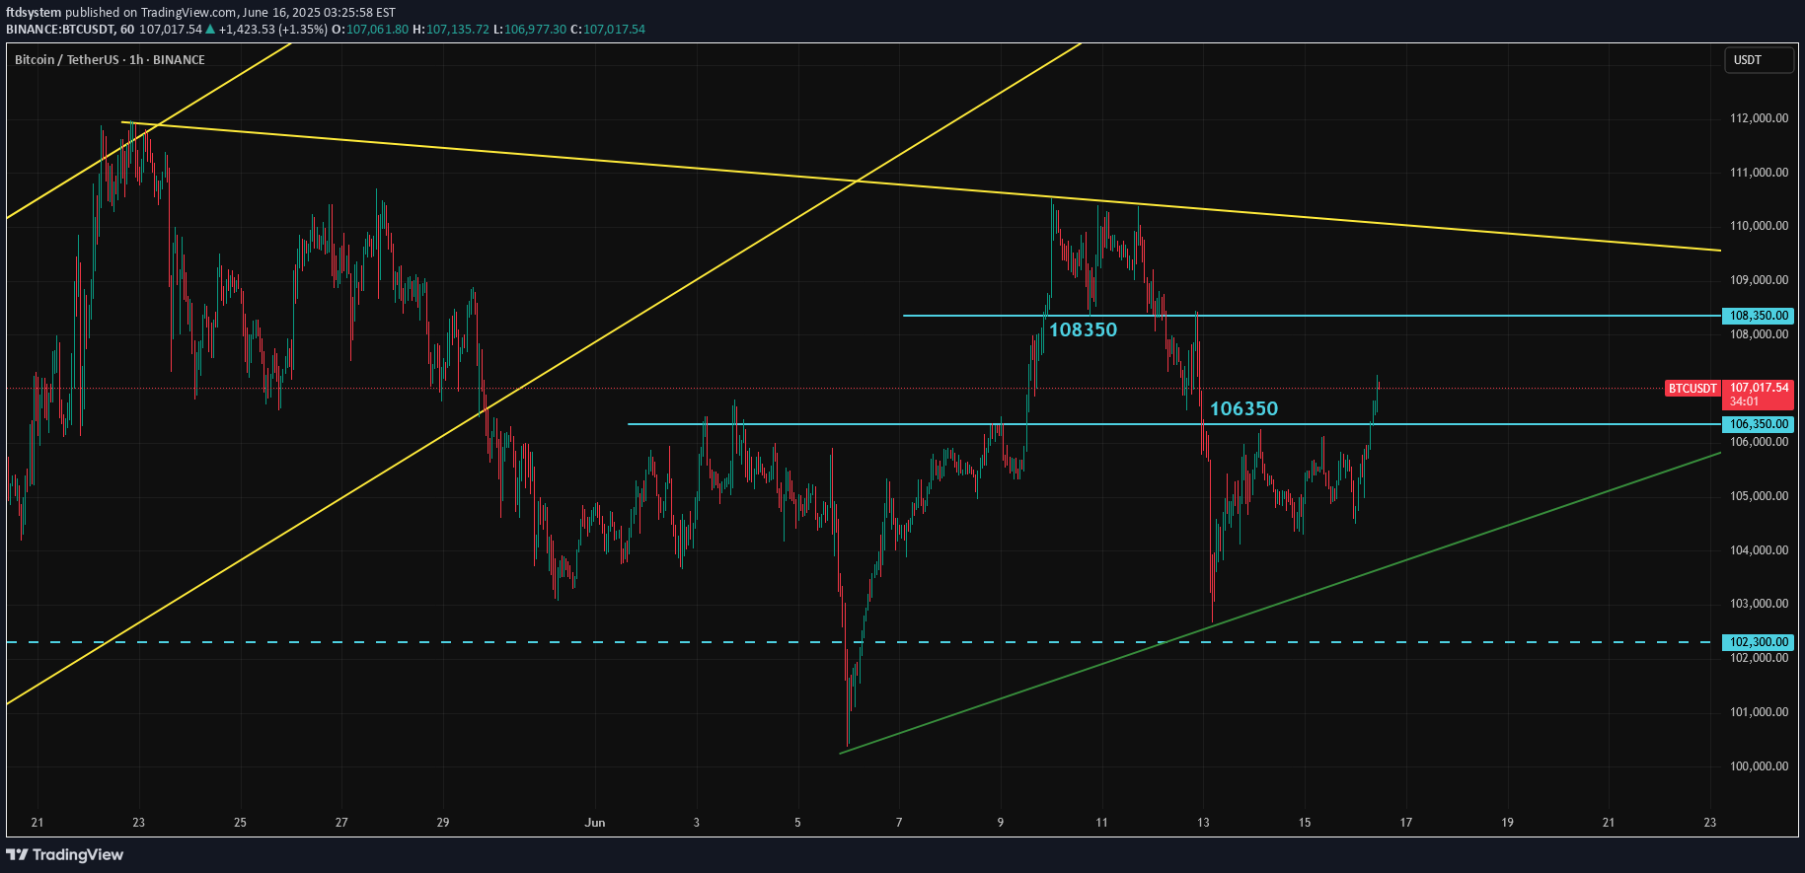The width and height of the screenshot is (1805, 873).
Task: Click the 106,000.00 price scale value
Action: [x=1759, y=442]
